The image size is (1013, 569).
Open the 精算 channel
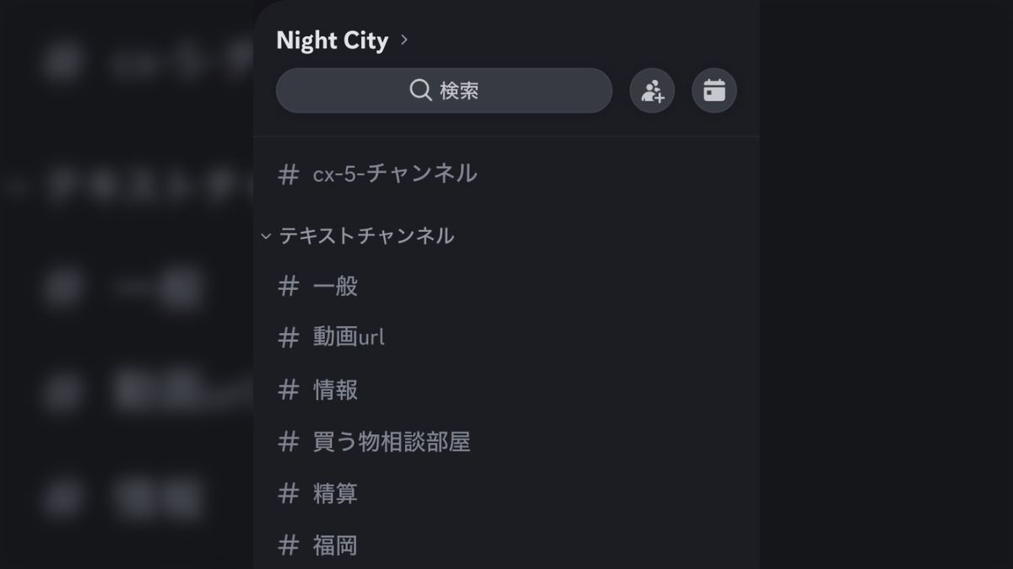(x=338, y=495)
